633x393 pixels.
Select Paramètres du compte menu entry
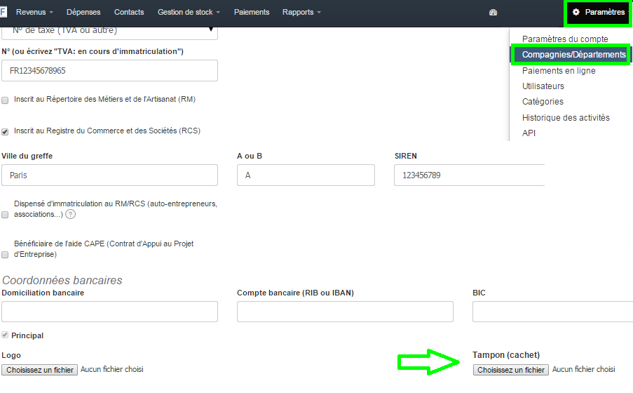point(565,39)
